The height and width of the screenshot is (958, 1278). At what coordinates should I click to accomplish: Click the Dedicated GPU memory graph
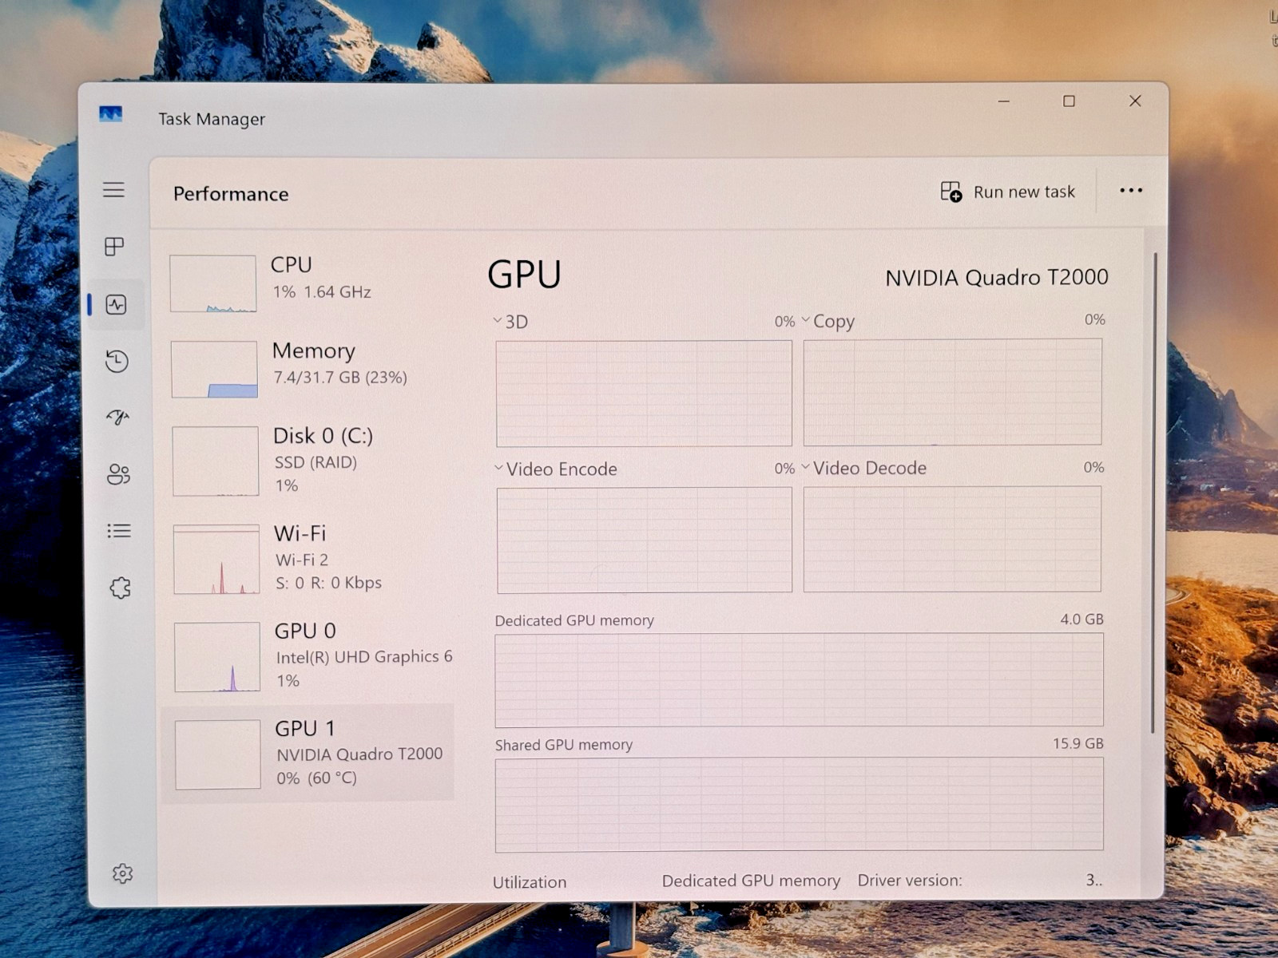click(x=799, y=680)
